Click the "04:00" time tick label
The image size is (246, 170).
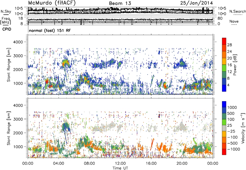click(58, 164)
